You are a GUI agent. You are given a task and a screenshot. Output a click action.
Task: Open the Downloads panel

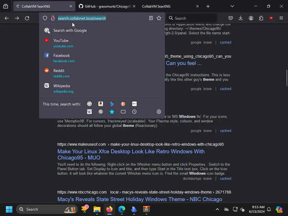[x=241, y=18]
